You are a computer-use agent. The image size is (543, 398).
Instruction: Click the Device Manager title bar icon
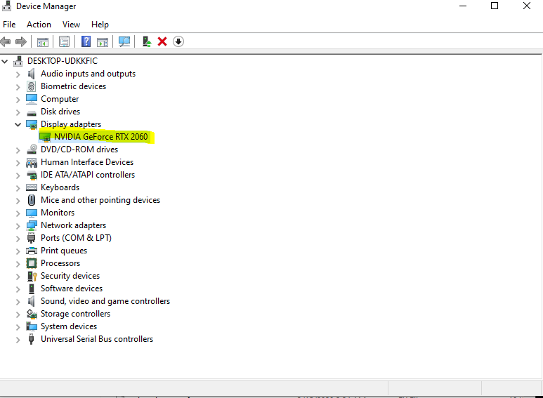[6, 6]
